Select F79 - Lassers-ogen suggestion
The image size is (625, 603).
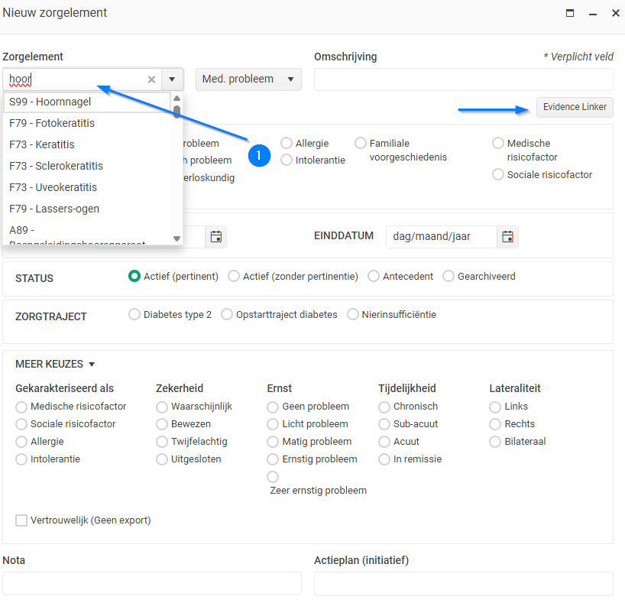(54, 209)
